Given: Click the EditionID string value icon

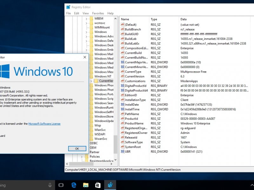Looking at the screenshot, I should click(x=122, y=95).
